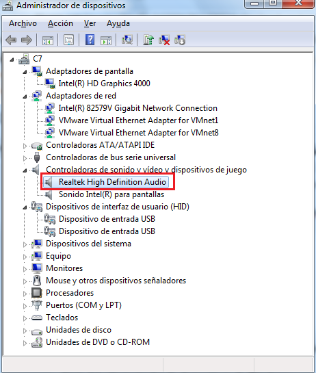Click Controladoras ATA/ATAPI IDE icon
Screen dimensions: 316x373
coord(37,145)
